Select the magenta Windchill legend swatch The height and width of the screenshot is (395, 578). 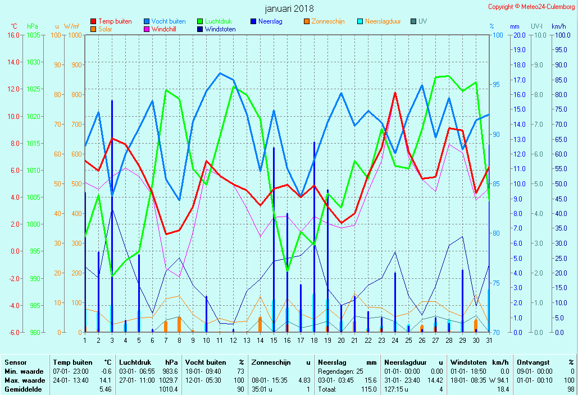(x=147, y=29)
